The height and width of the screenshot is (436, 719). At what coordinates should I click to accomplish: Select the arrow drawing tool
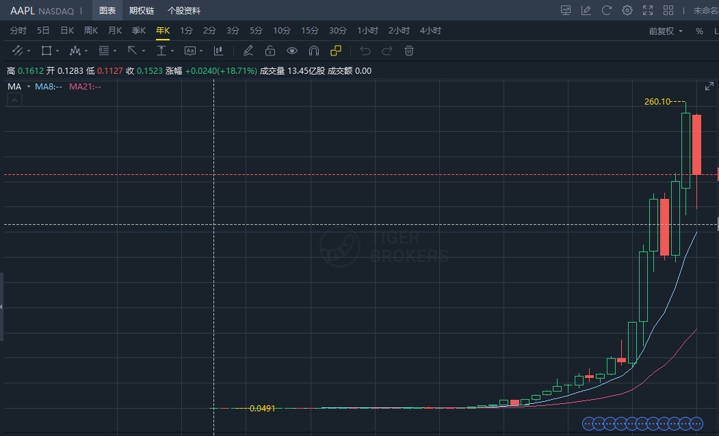pos(133,51)
